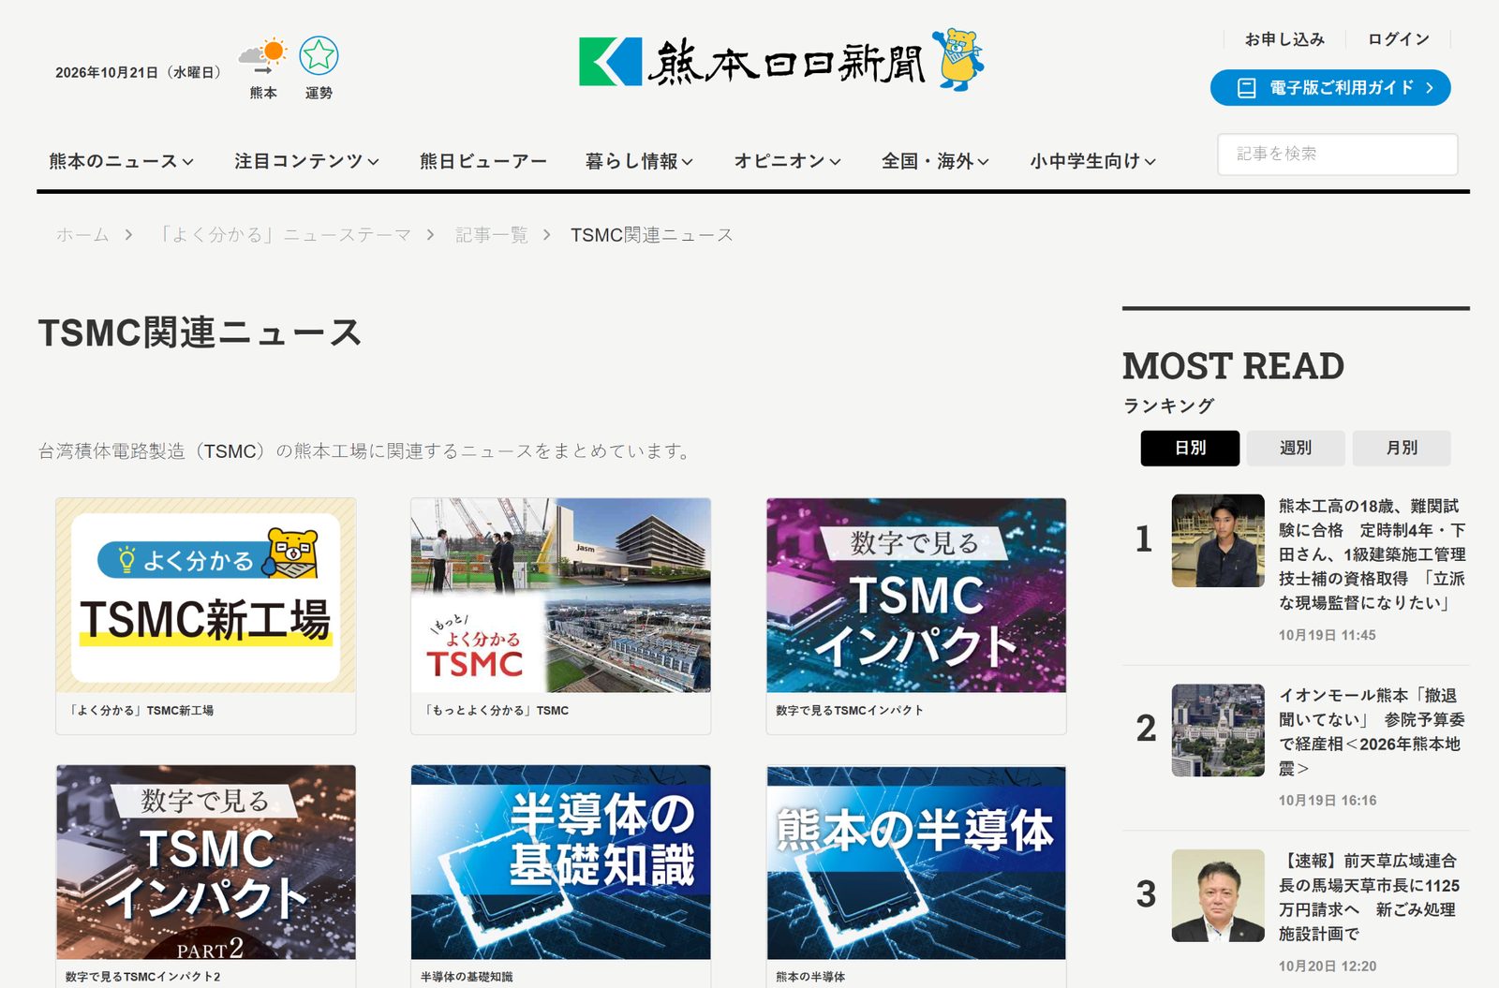1499x988 pixels.
Task: Expand the 暮らし情報 menu
Action: 639,161
